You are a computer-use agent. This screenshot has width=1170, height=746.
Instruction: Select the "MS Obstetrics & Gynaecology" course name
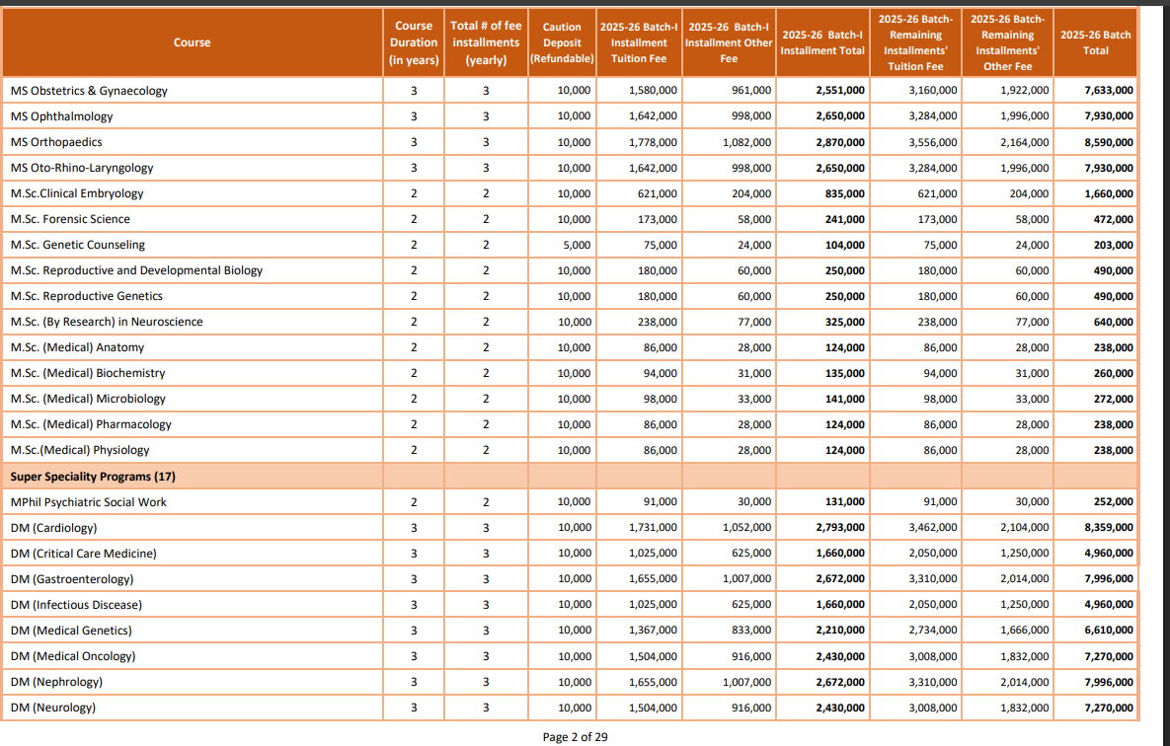(89, 91)
